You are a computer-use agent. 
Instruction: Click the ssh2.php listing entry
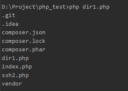point(15,75)
